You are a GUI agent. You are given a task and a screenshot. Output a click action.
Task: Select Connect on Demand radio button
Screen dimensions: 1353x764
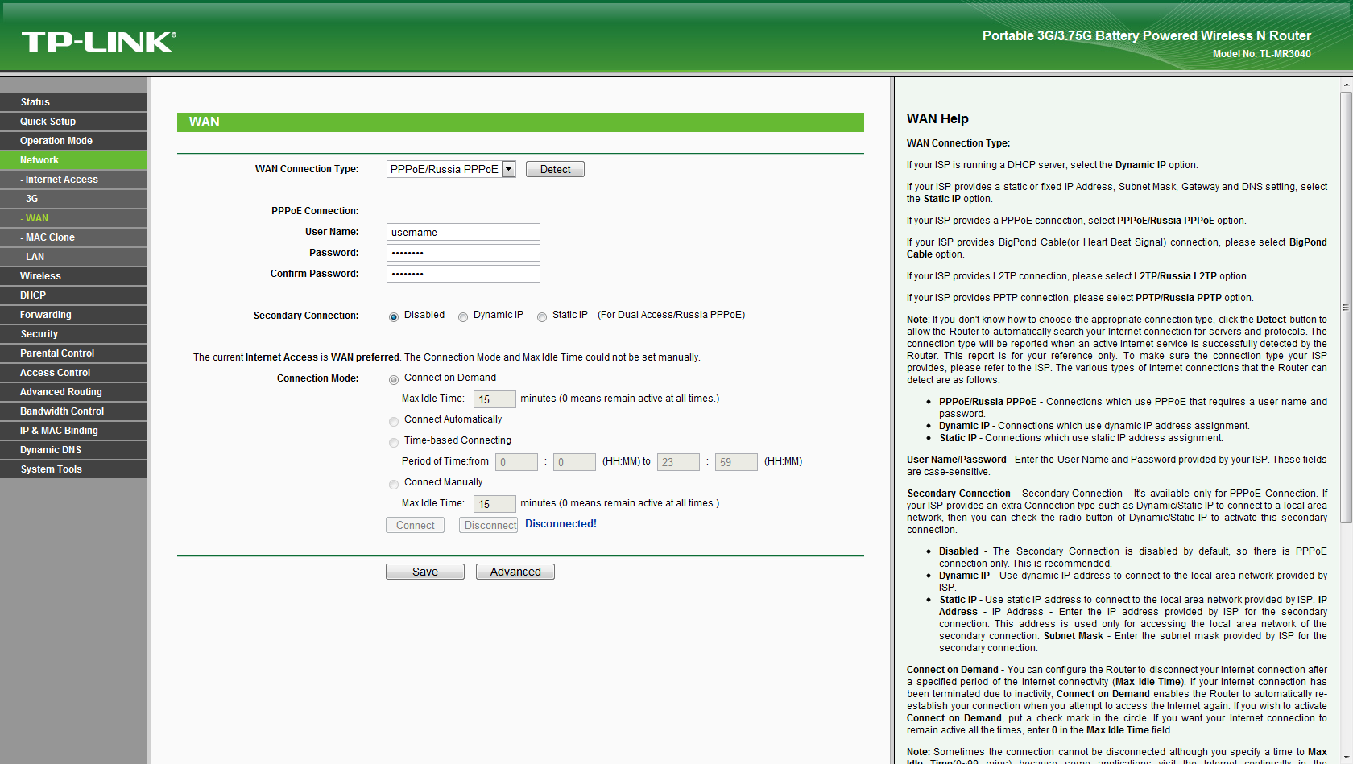[394, 379]
